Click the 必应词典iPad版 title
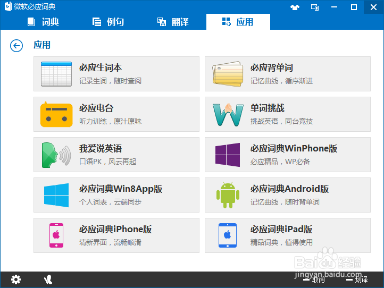Viewport: 384px width, 288px height. (281, 229)
